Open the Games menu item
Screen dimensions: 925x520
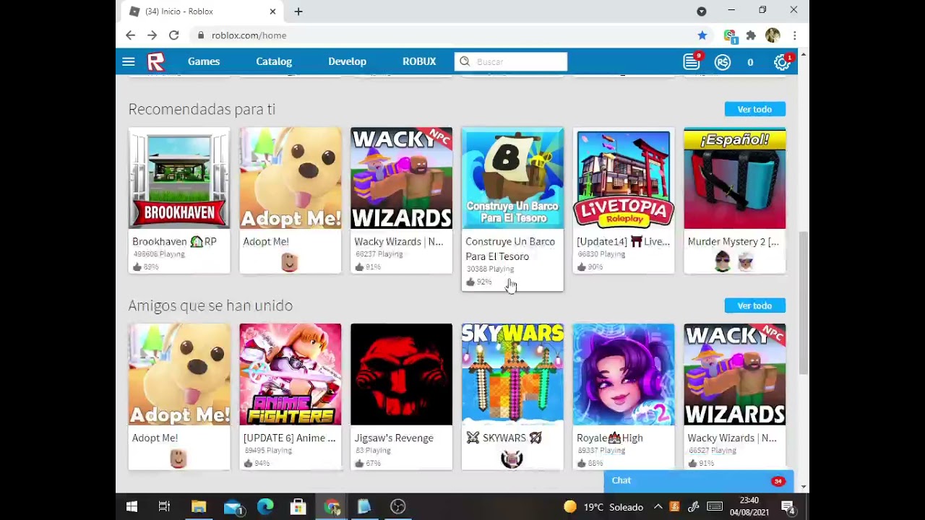coord(204,61)
